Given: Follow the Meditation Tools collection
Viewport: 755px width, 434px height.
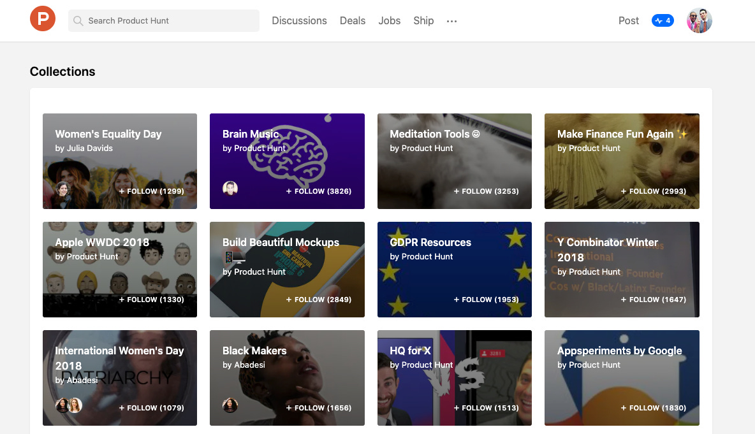Looking at the screenshot, I should tap(486, 191).
